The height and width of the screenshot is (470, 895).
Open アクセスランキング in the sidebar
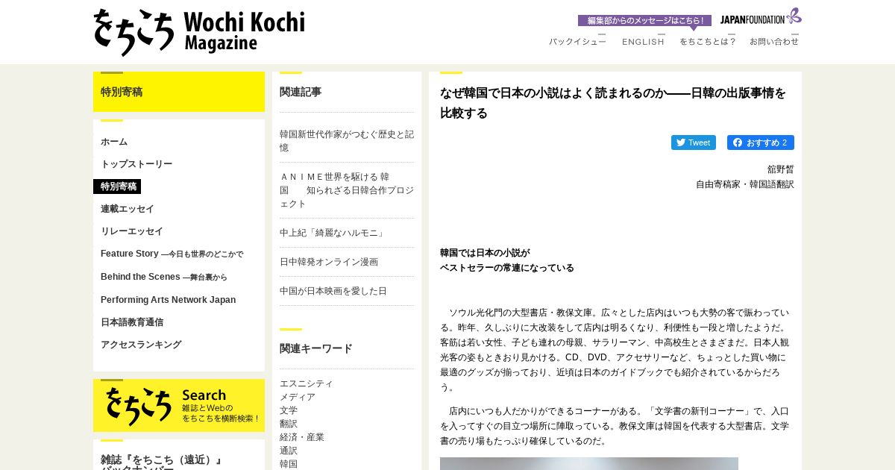pos(141,345)
